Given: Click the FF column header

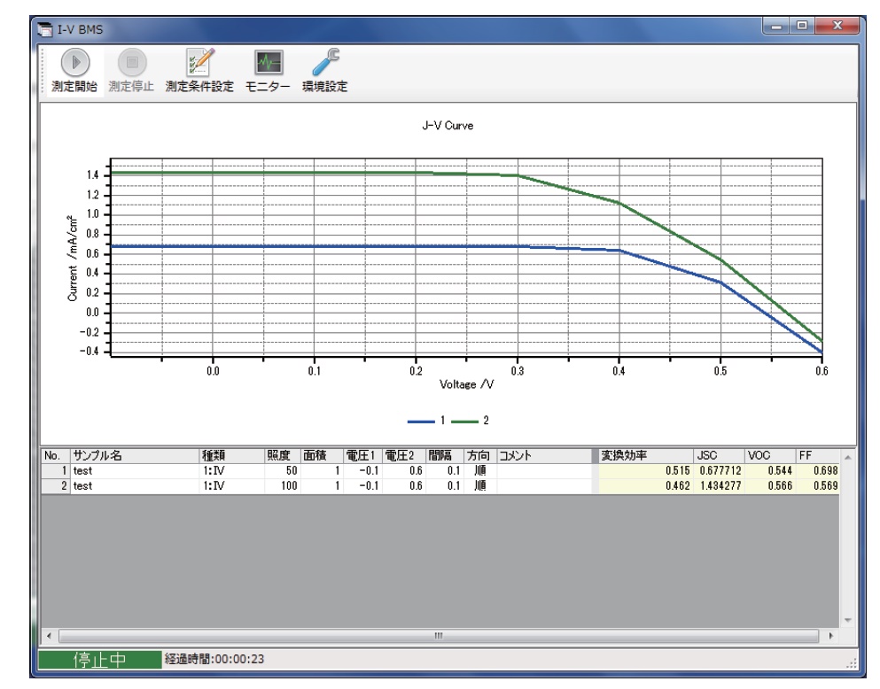Looking at the screenshot, I should coord(818,455).
